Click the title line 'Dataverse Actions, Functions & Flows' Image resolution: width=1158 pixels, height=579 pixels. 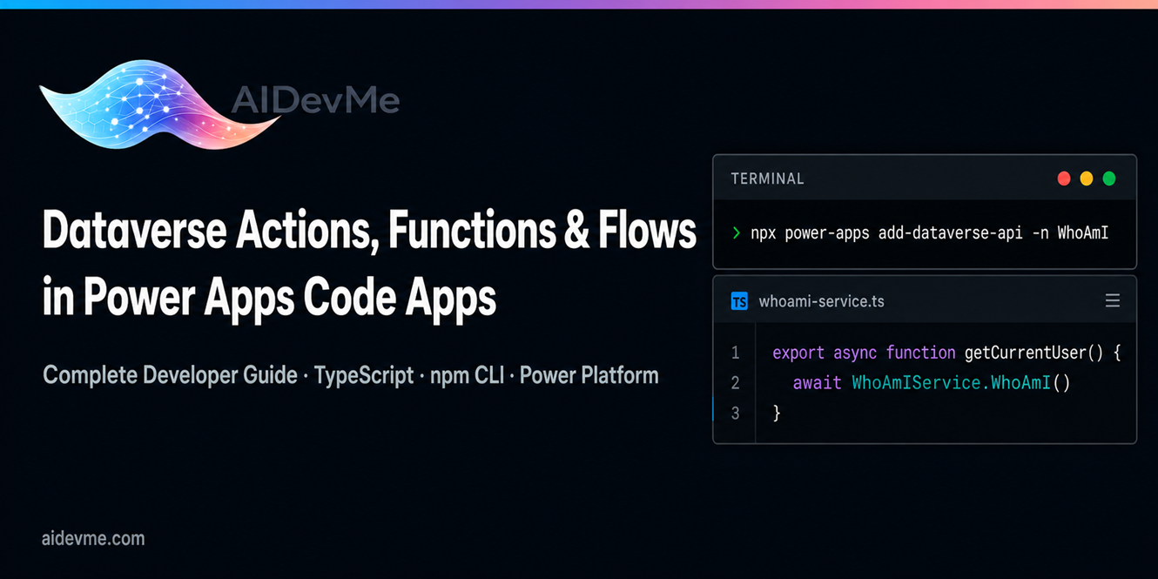pyautogui.click(x=369, y=232)
